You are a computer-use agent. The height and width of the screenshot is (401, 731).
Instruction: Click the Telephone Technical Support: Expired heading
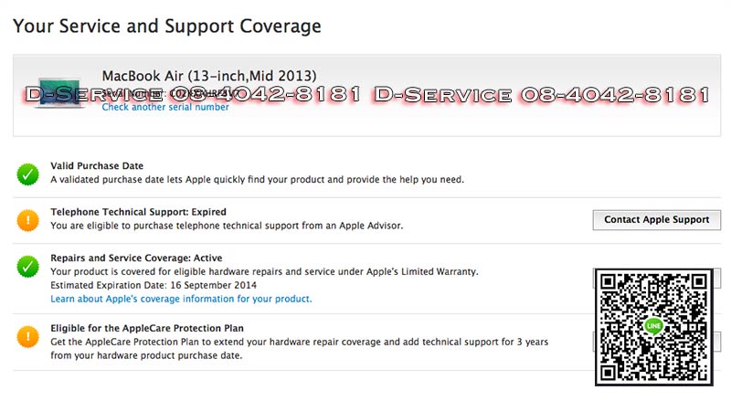coord(138,212)
